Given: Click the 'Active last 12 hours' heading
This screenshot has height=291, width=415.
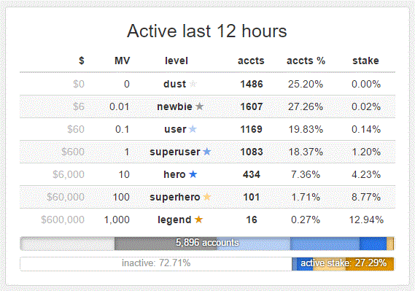Looking at the screenshot, I should (x=207, y=31).
